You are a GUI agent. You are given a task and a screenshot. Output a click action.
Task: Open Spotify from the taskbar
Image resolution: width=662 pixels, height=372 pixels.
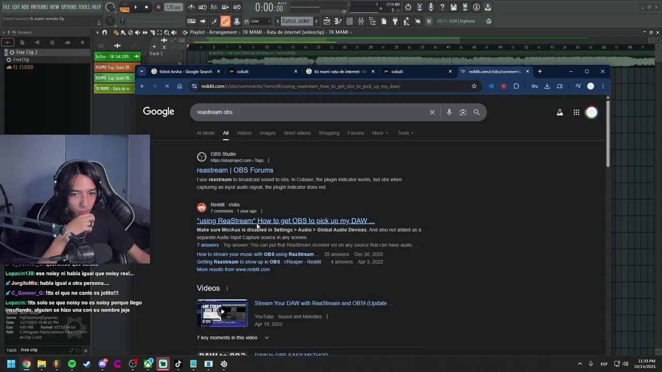click(72, 364)
